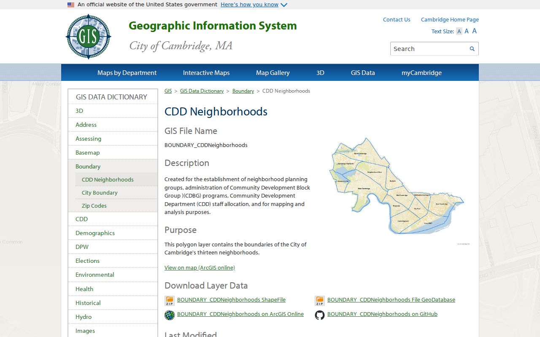Select Hydro in the sidebar

click(x=113, y=317)
